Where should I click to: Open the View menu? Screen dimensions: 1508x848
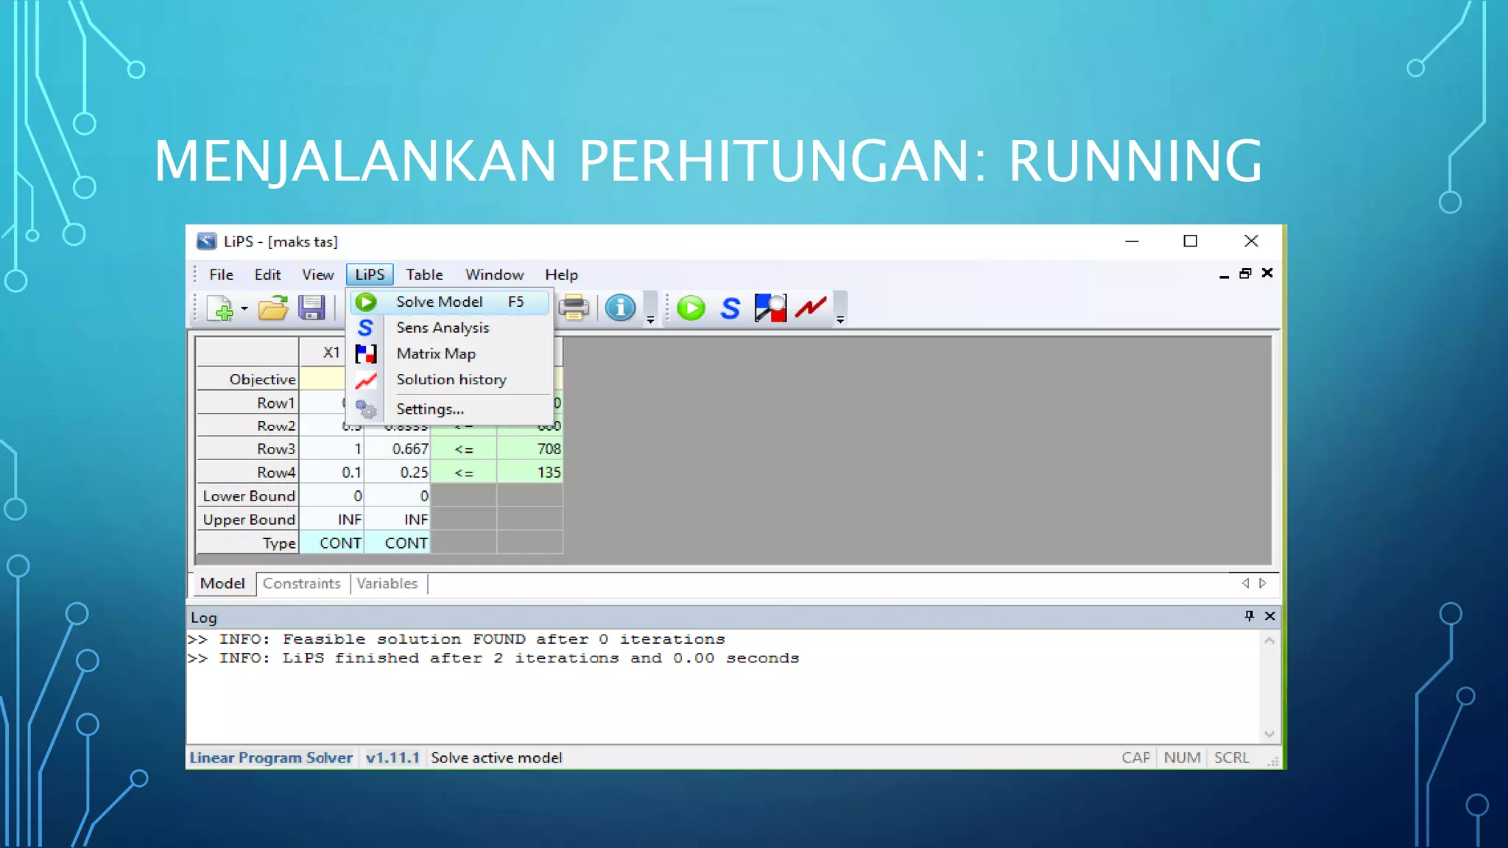point(317,275)
